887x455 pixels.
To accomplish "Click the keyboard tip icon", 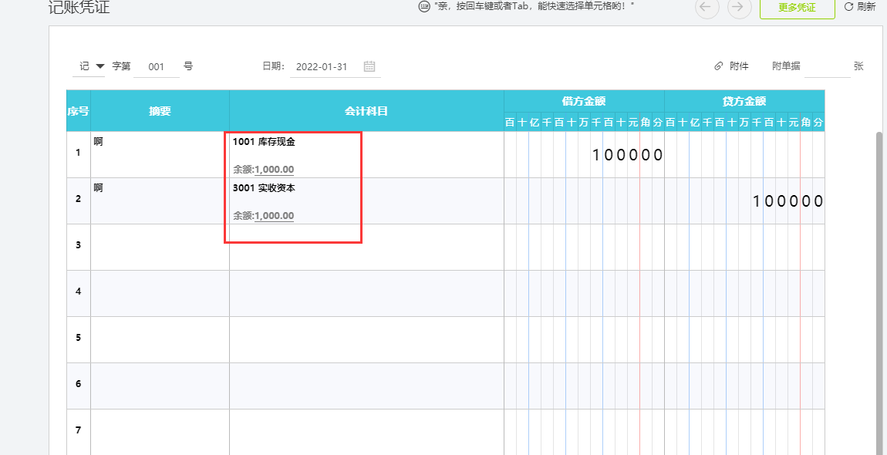I will (x=423, y=7).
